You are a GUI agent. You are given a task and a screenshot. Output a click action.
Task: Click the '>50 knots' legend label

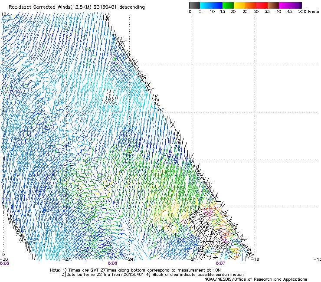click(x=308, y=12)
